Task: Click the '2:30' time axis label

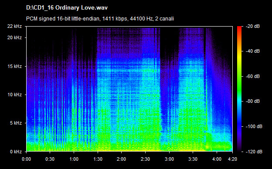Action: [x=145, y=159]
